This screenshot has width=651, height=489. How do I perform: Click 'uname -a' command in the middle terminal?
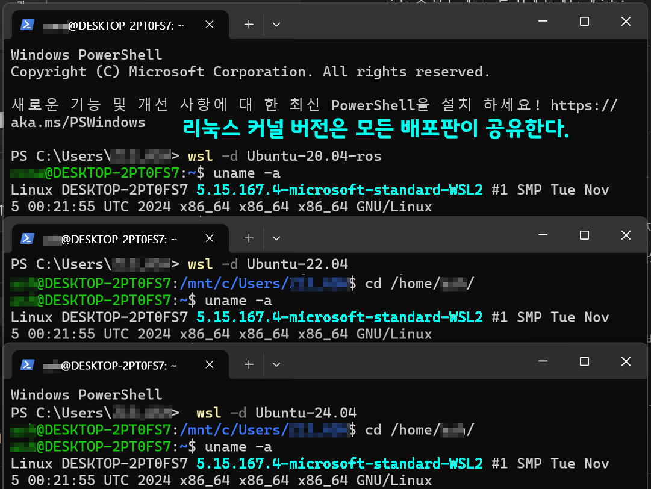tap(238, 301)
